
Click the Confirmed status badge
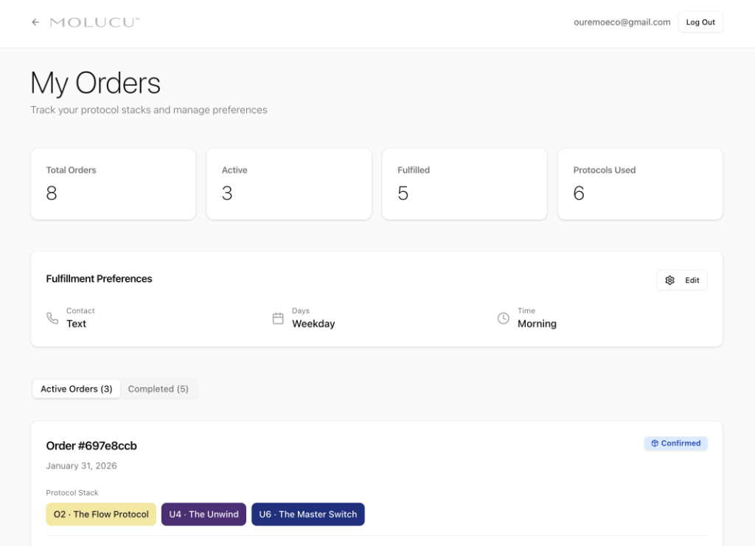pos(675,443)
